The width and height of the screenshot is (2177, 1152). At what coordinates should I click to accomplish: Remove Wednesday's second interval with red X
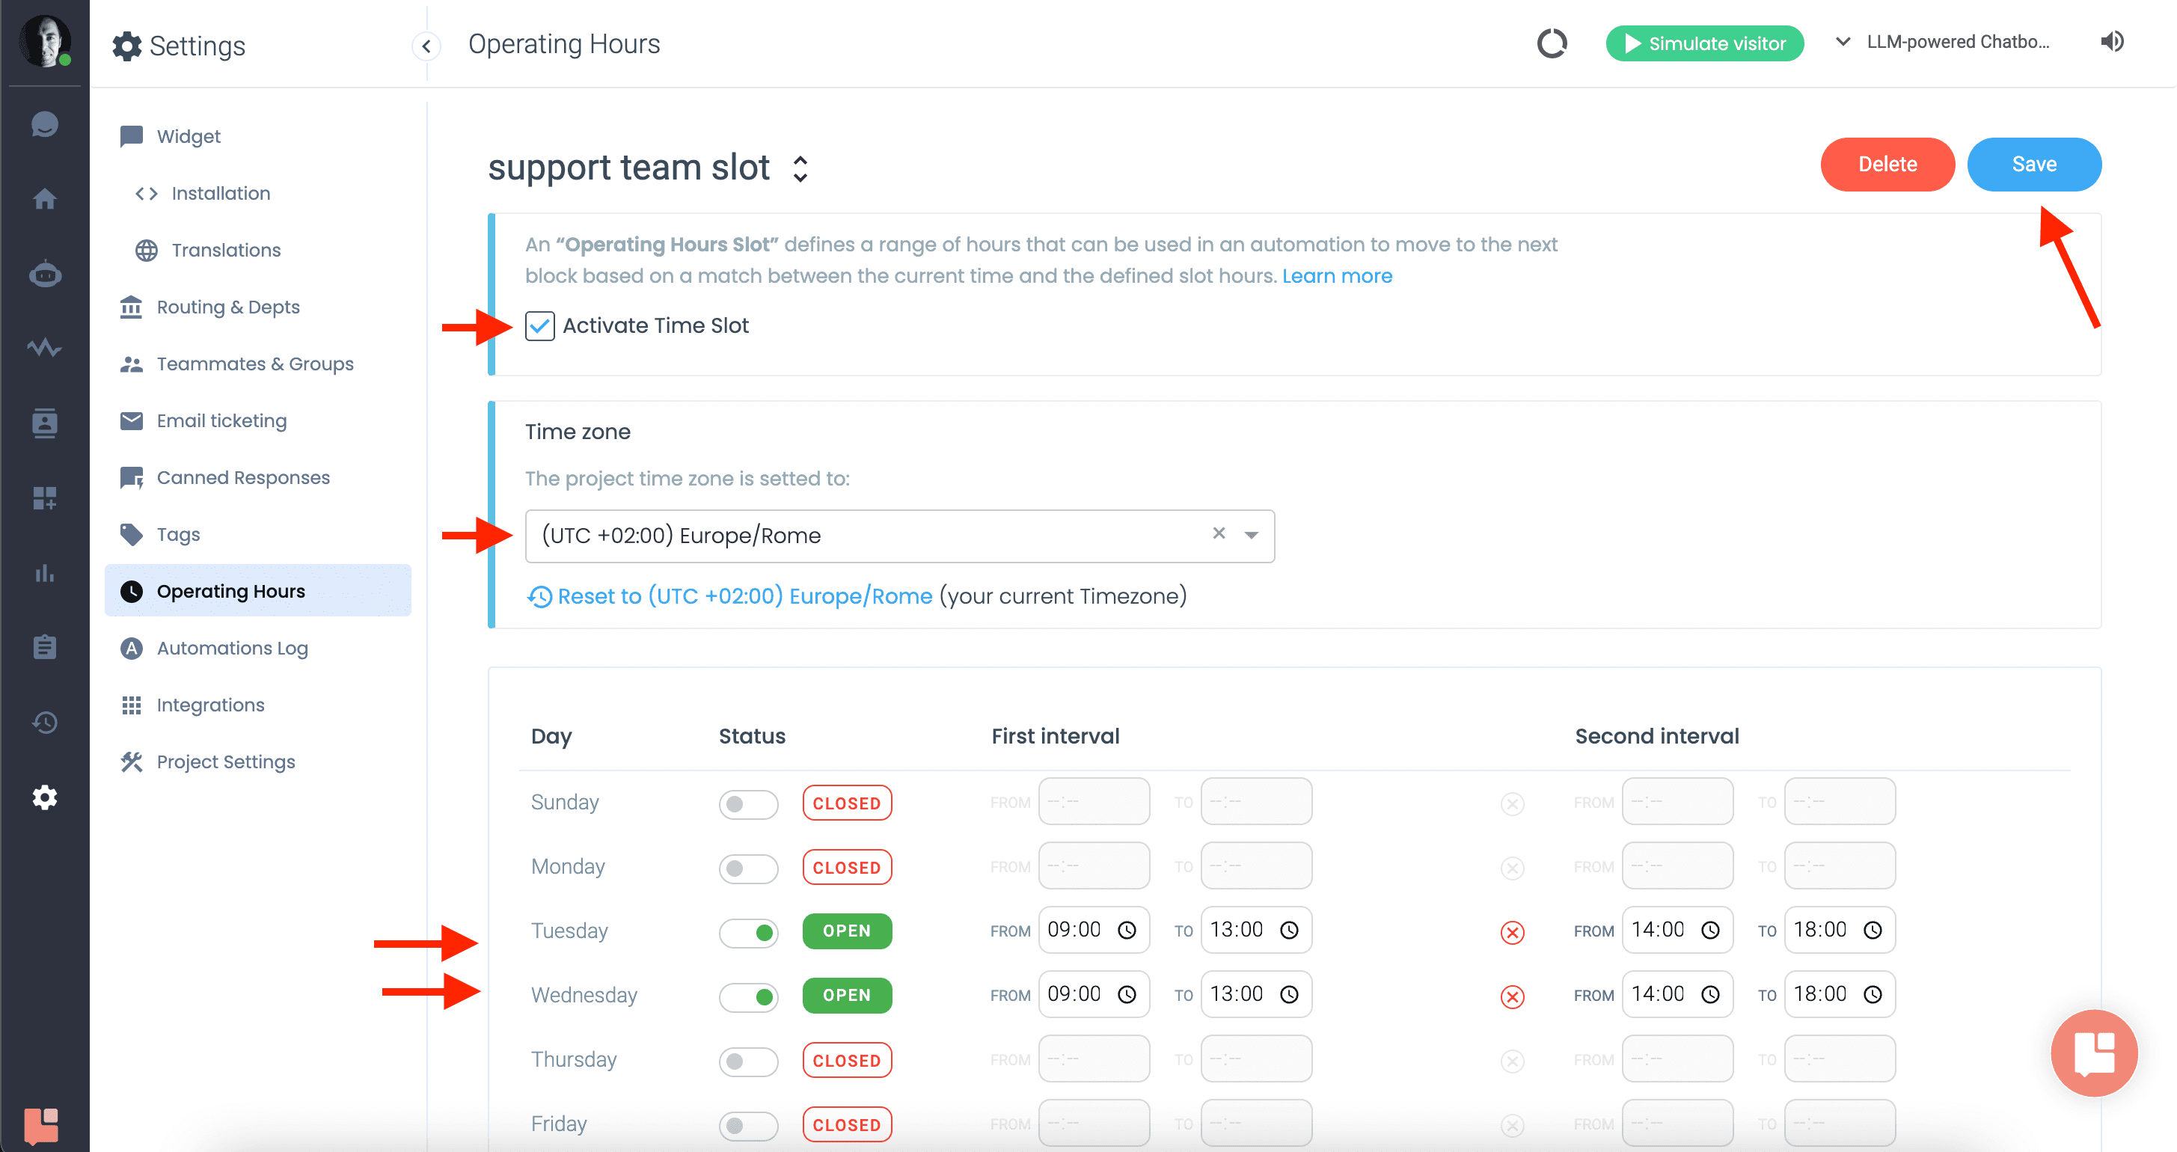(x=1513, y=996)
